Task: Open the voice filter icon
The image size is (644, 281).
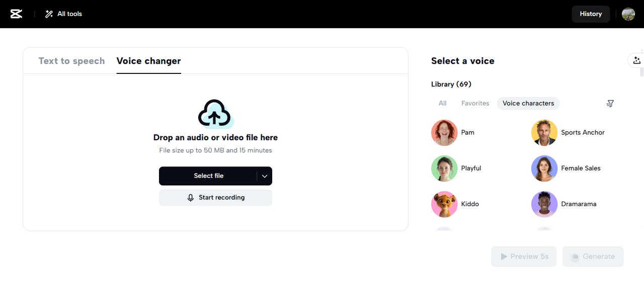Action: 610,104
